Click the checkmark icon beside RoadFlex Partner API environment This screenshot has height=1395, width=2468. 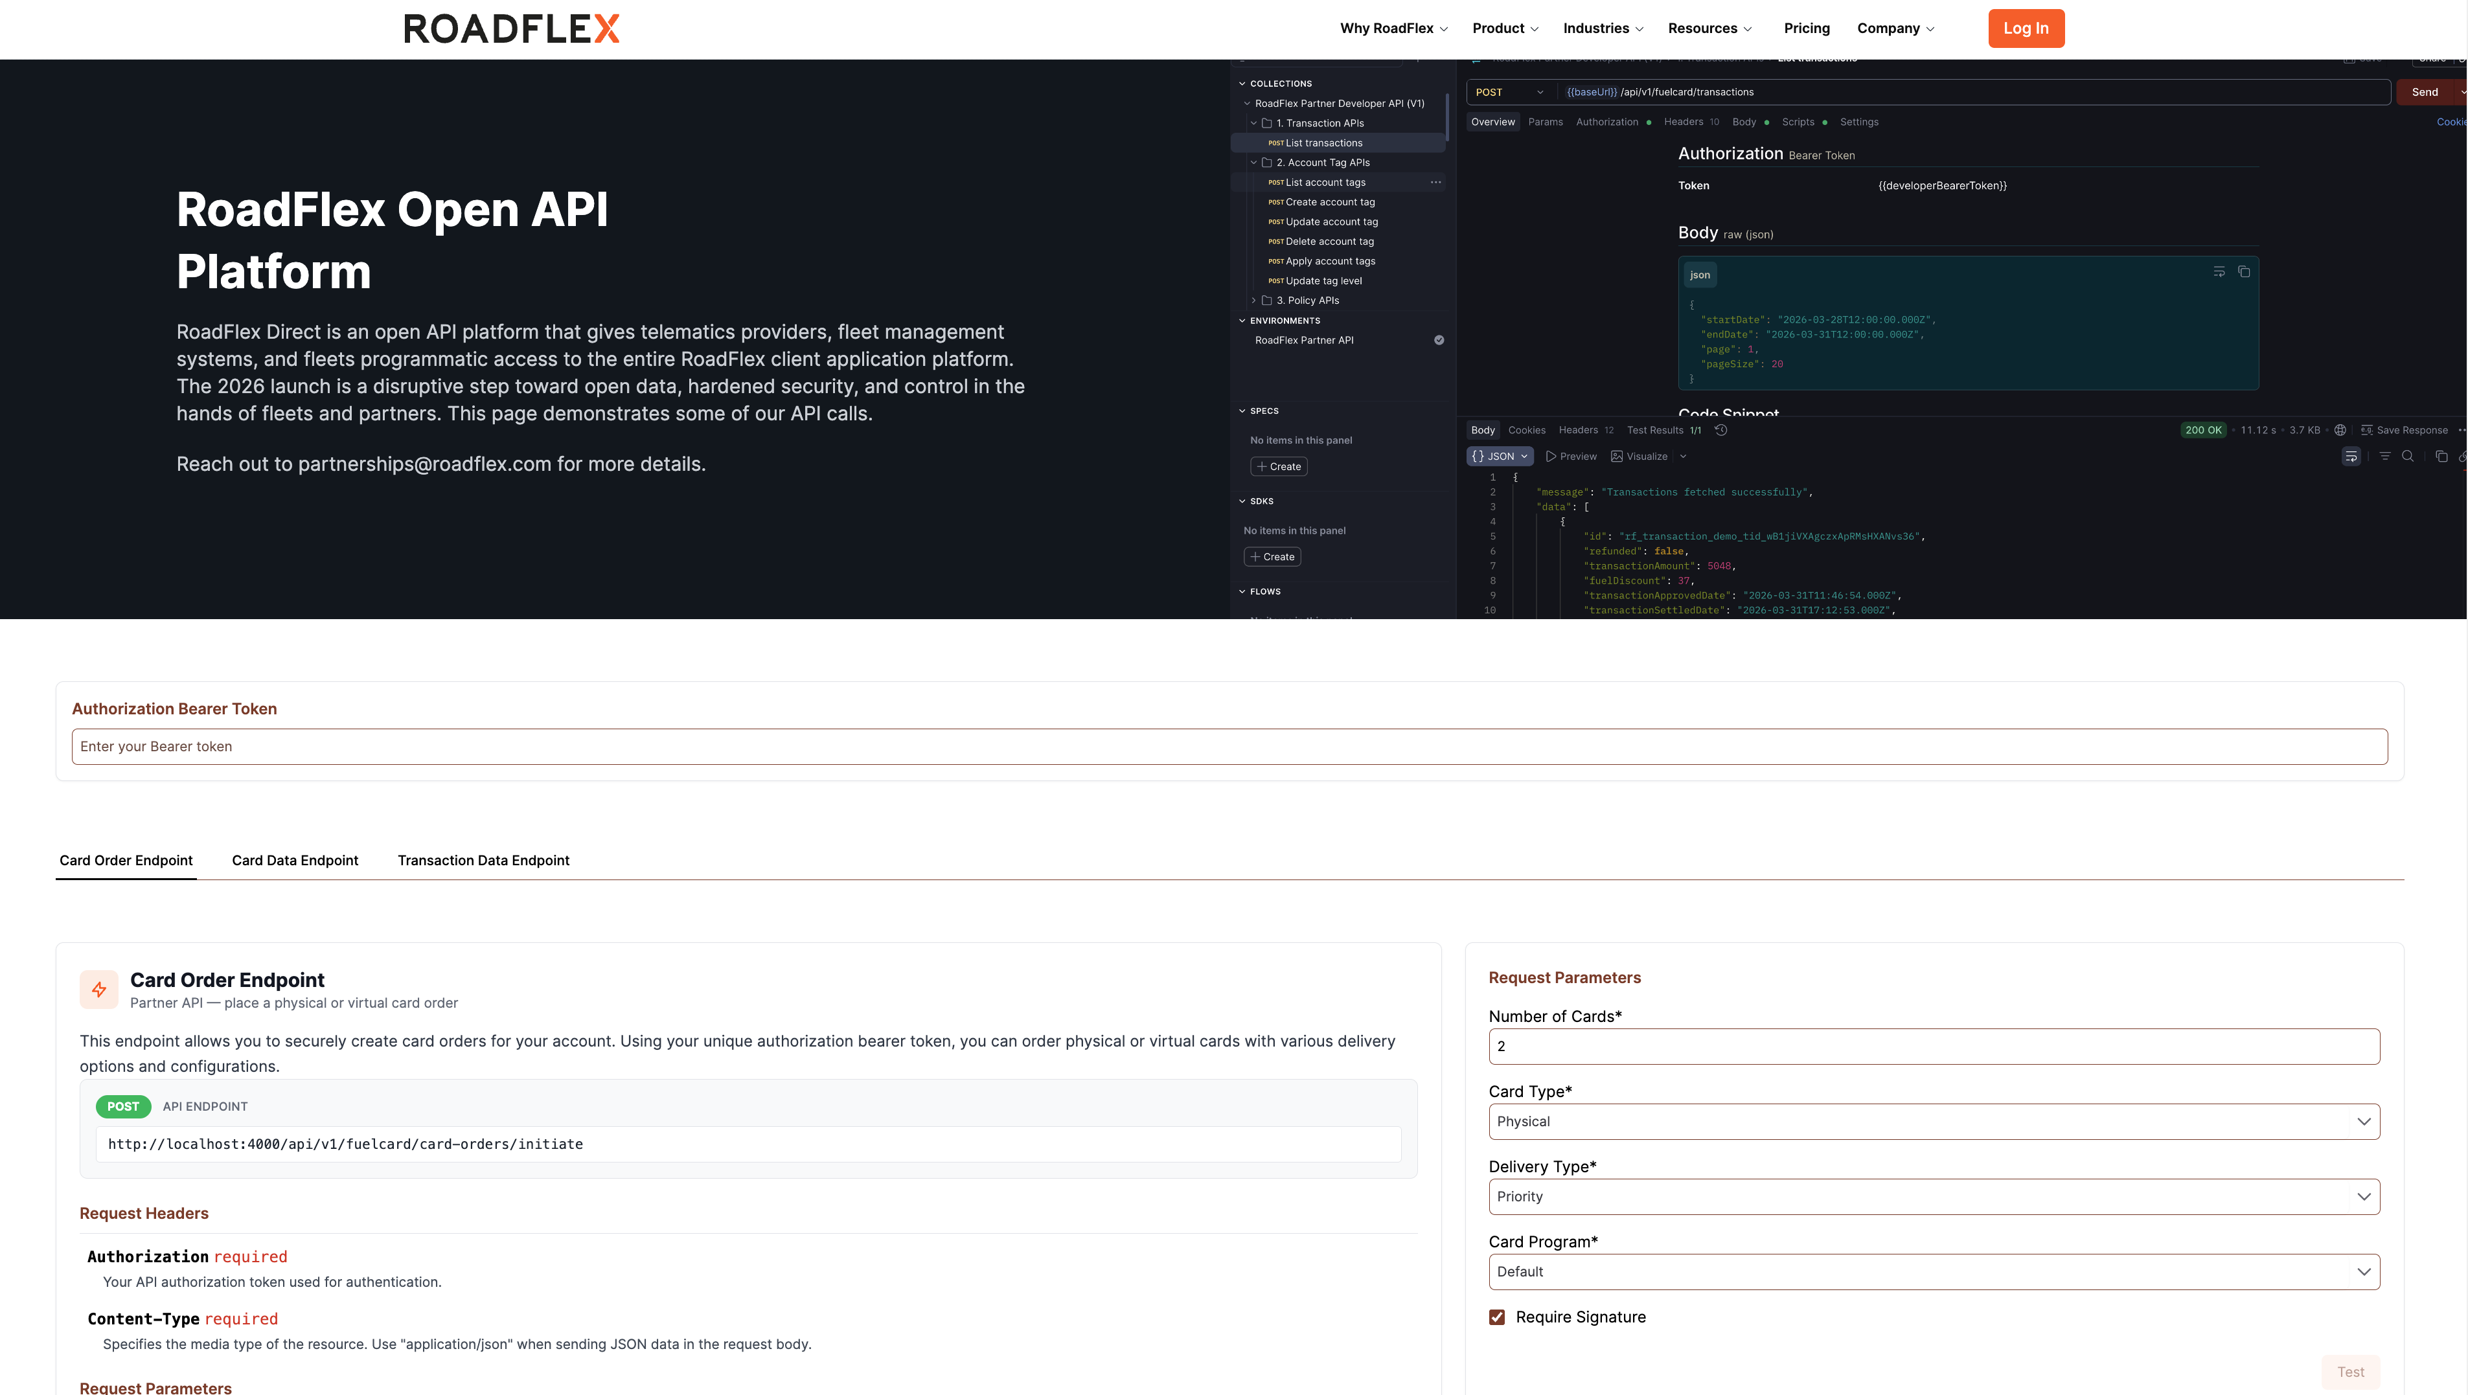[1439, 340]
